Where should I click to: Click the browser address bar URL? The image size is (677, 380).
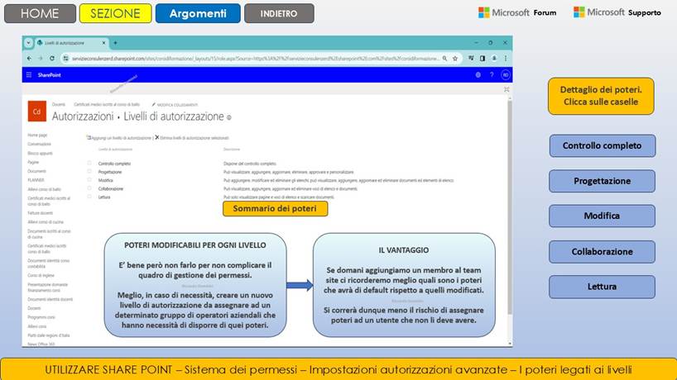255,58
